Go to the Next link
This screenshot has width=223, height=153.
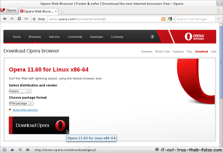[213, 52]
